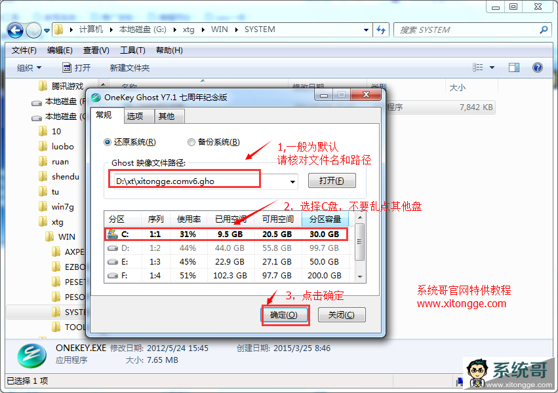Click the 计算机 breadcrumb in address bar

point(90,29)
